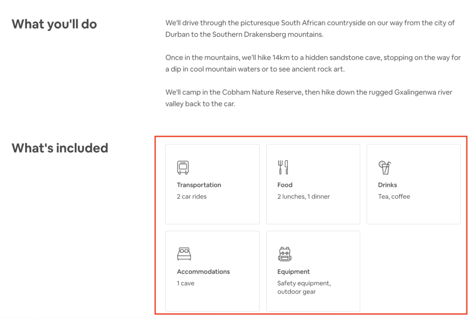The height and width of the screenshot is (319, 476).
Task: Click the fork and knife Food icon
Action: pyautogui.click(x=283, y=167)
